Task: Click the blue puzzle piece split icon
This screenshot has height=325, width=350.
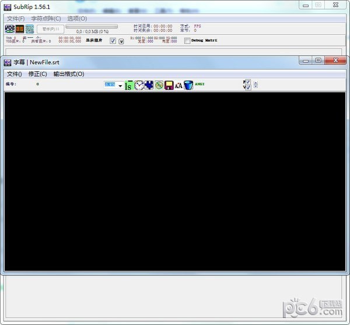Action: coord(149,85)
